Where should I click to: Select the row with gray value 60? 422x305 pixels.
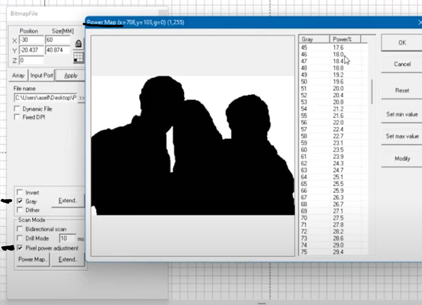pos(333,150)
